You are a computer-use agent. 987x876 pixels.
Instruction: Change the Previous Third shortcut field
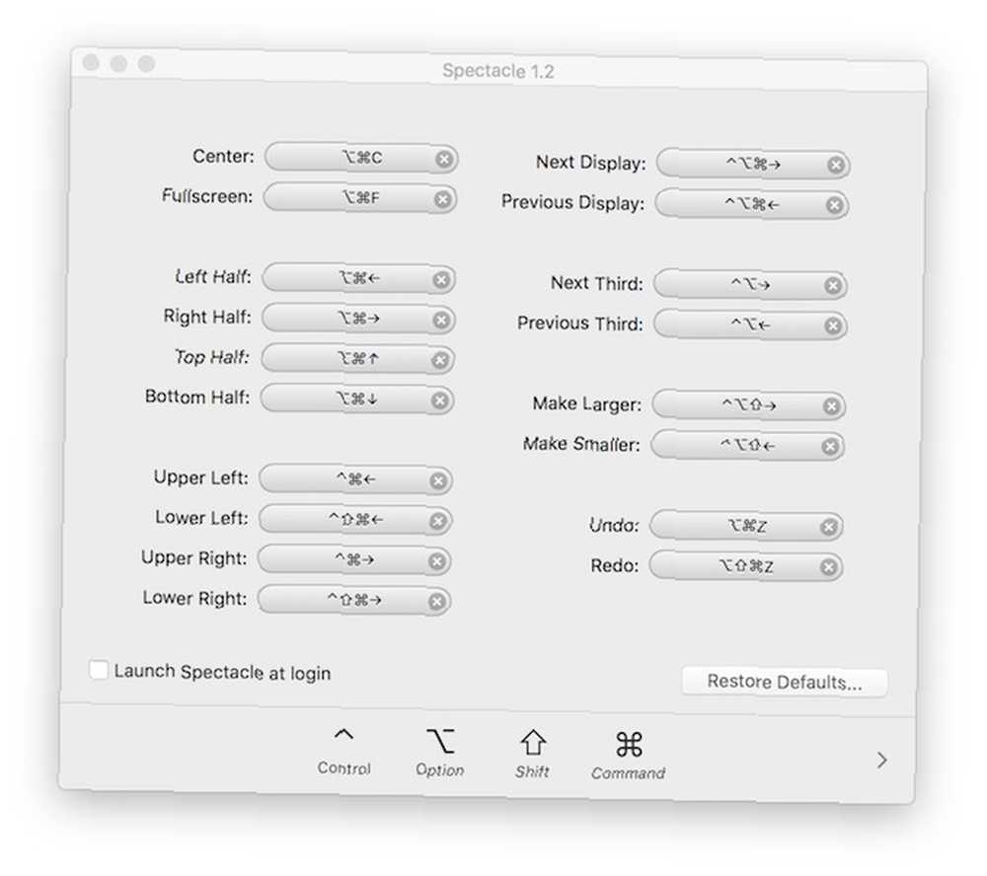750,325
